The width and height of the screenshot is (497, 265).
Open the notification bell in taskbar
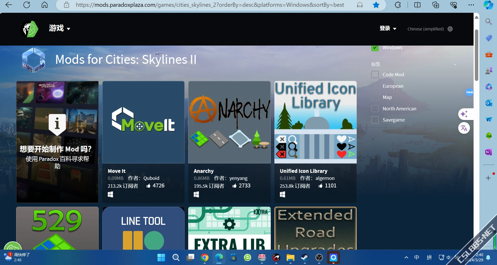pyautogui.click(x=488, y=258)
